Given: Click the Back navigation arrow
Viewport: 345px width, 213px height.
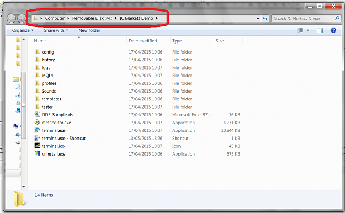Looking at the screenshot, I should pos(12,18).
